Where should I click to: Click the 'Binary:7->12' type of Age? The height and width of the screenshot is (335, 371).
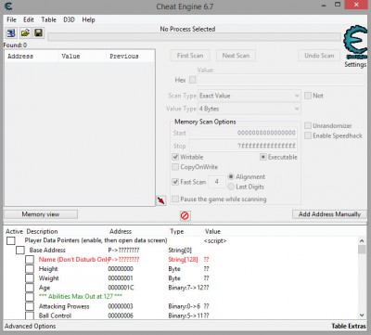tap(185, 288)
